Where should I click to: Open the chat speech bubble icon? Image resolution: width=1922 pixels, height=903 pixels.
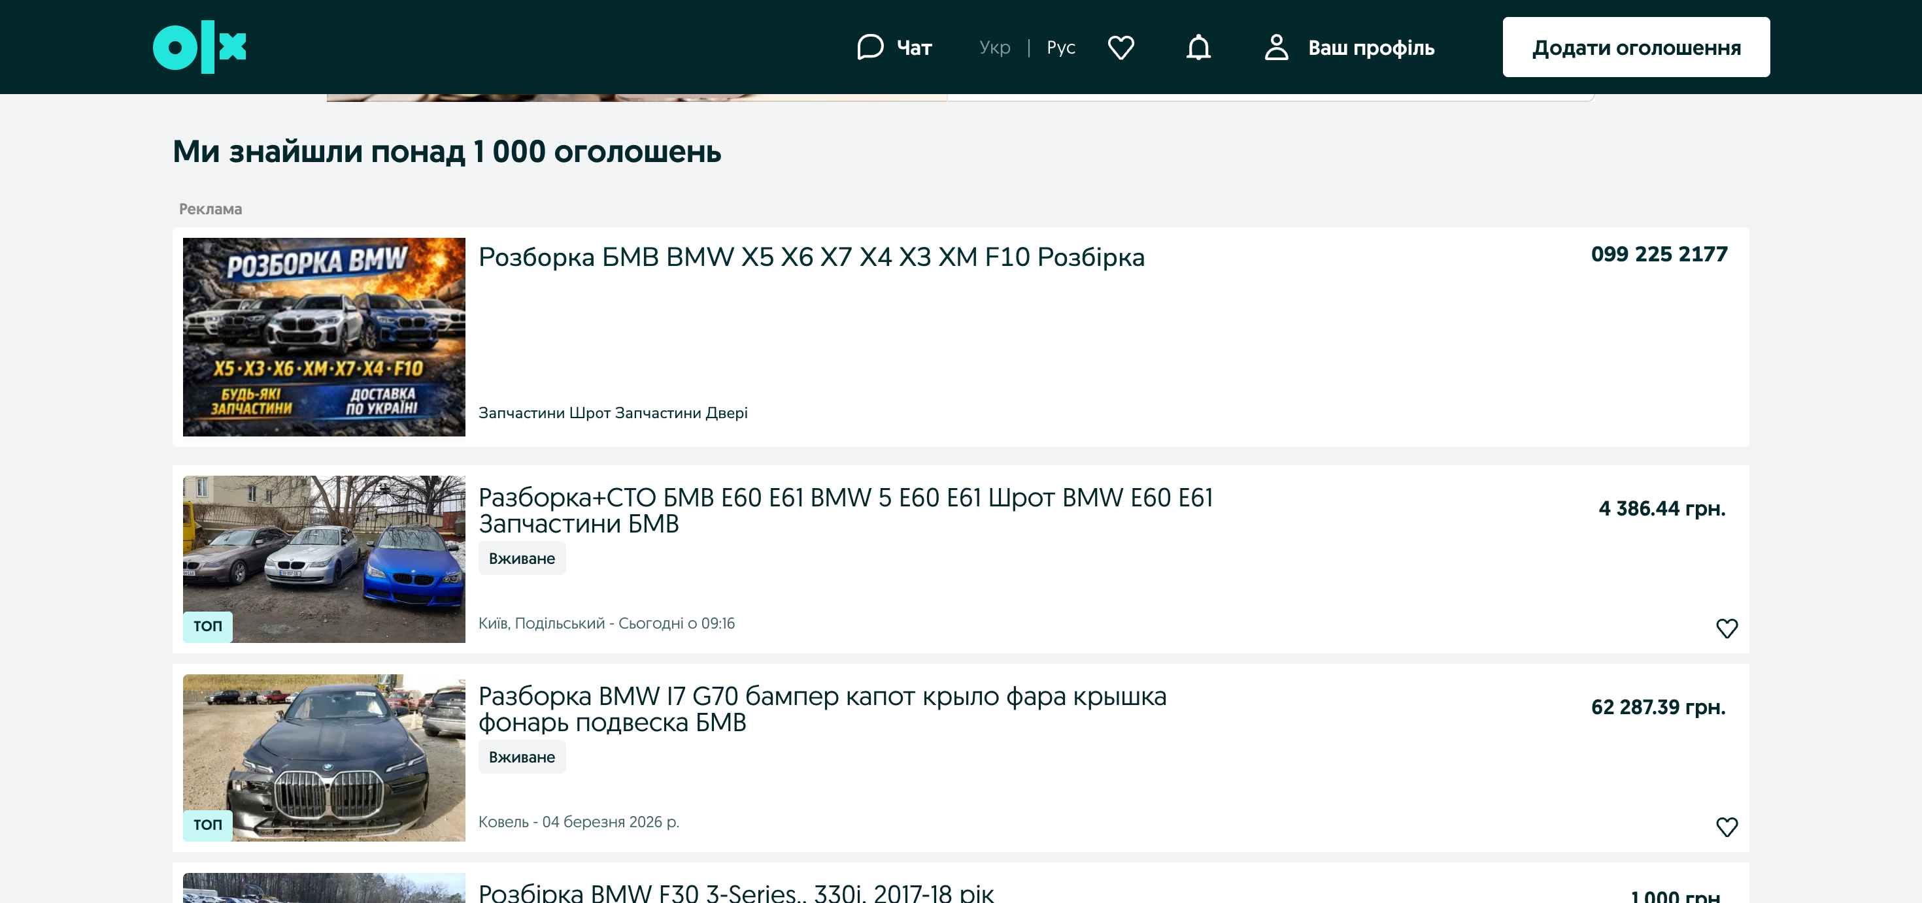point(870,47)
